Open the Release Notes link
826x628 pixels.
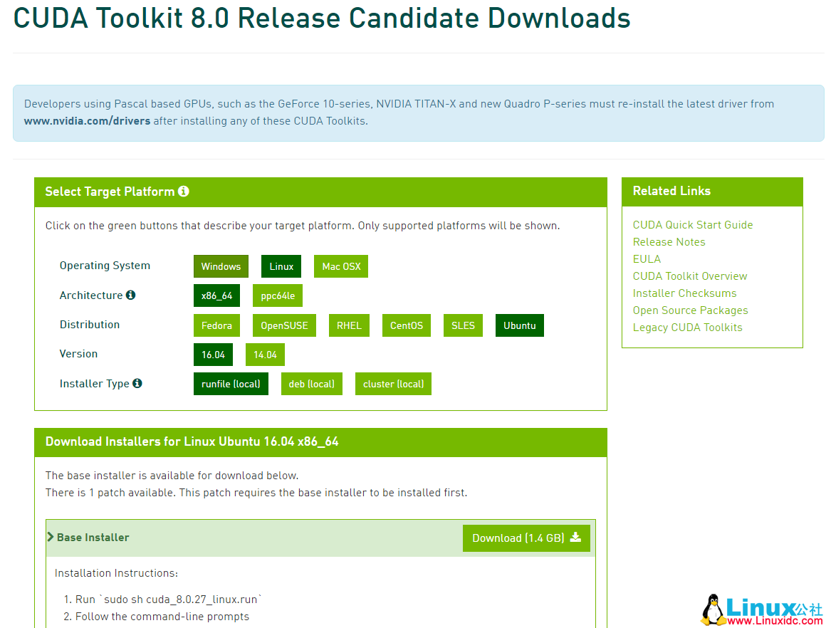pos(669,242)
